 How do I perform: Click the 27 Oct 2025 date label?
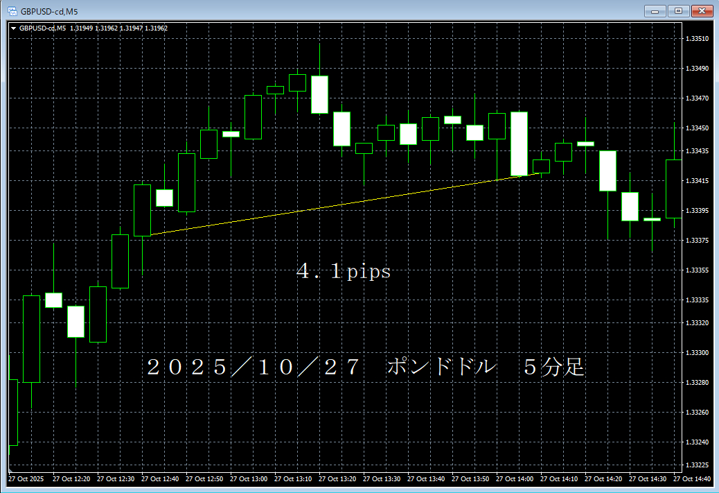[26, 479]
